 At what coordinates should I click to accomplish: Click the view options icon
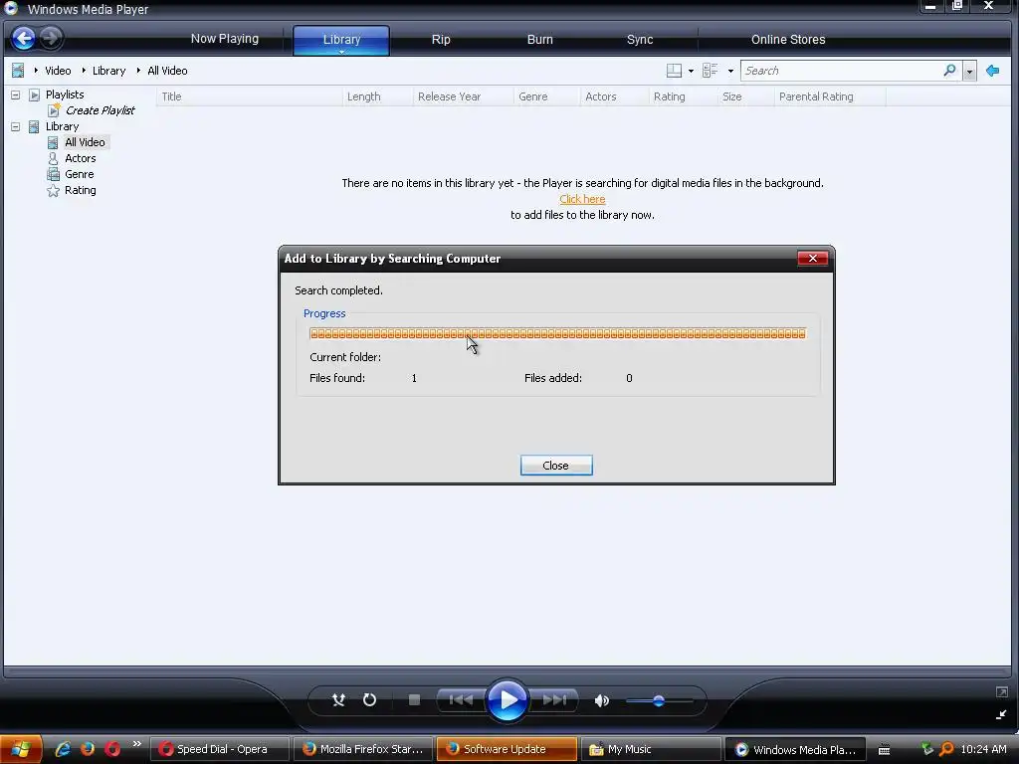tap(710, 71)
